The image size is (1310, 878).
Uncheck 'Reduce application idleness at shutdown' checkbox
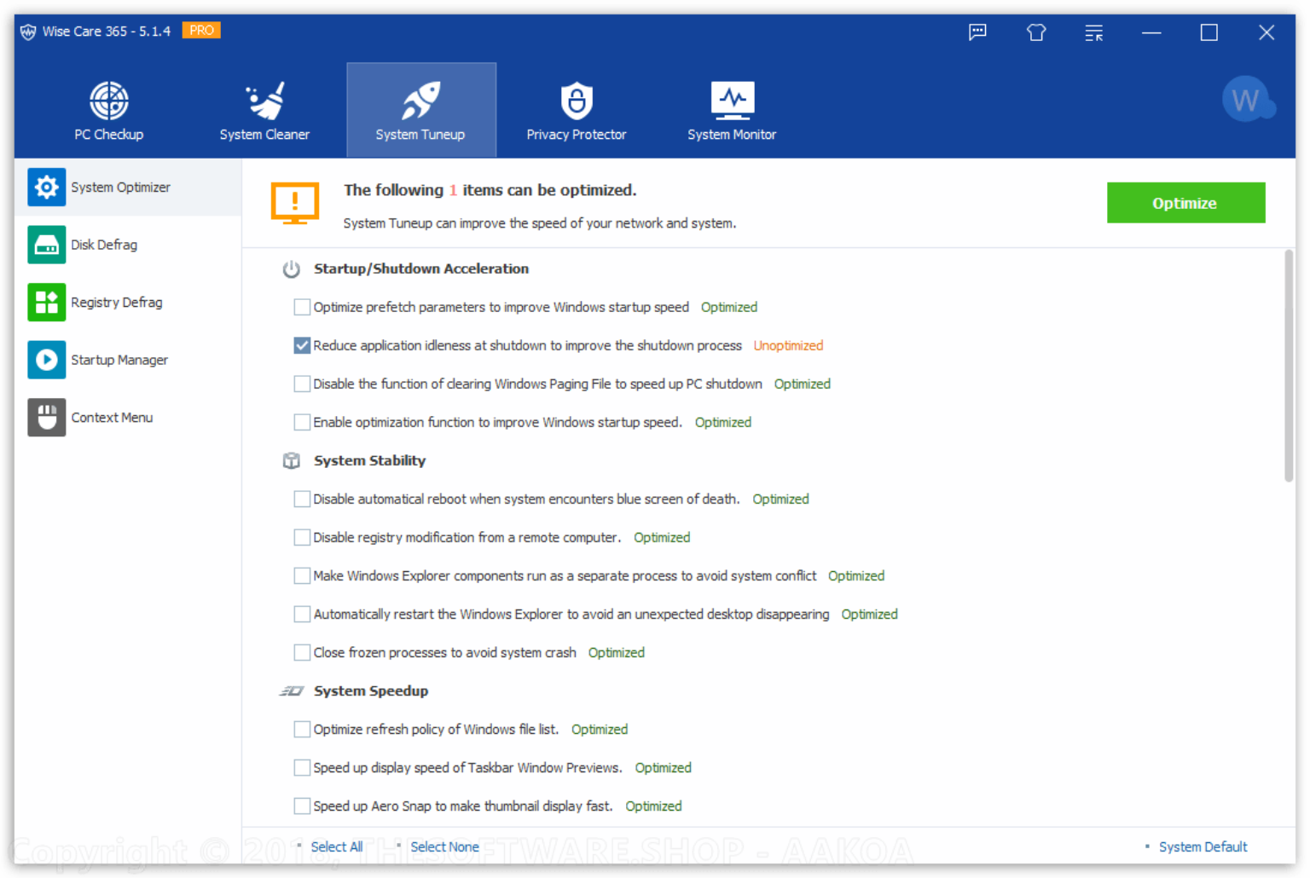click(302, 345)
